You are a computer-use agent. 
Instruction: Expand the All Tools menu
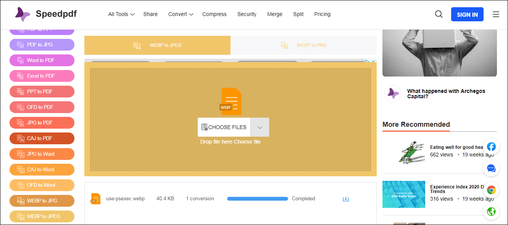tap(121, 14)
